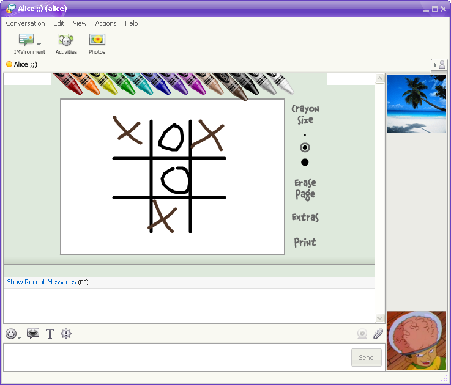Select the medium crayon size

pos(305,147)
